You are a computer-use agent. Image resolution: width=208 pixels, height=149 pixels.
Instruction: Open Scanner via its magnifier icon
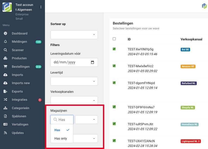click(5, 50)
